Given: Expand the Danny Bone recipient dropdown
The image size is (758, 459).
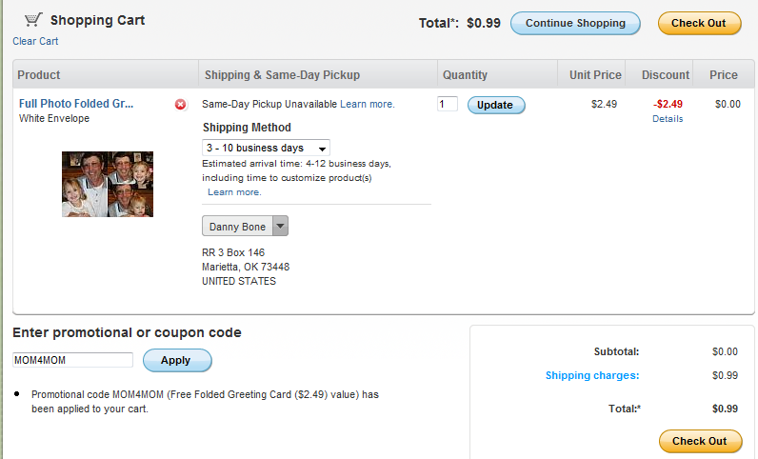Looking at the screenshot, I should pos(280,227).
